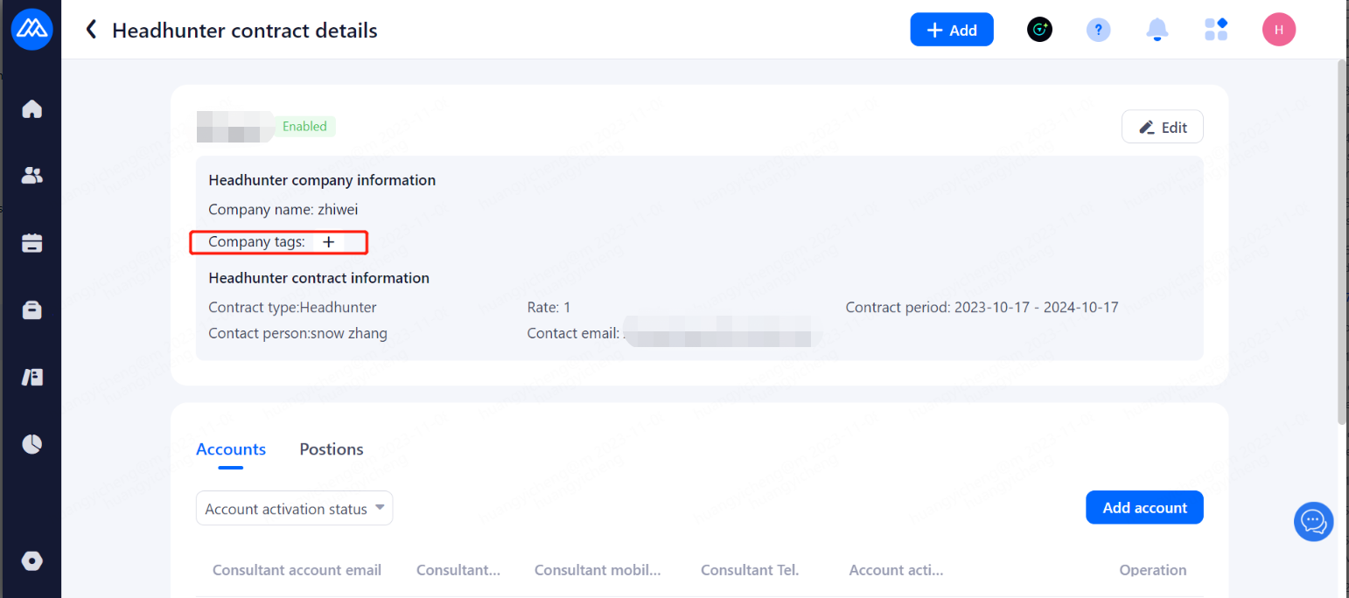Open the talent pool book icon
This screenshot has height=598, width=1349.
tap(32, 377)
